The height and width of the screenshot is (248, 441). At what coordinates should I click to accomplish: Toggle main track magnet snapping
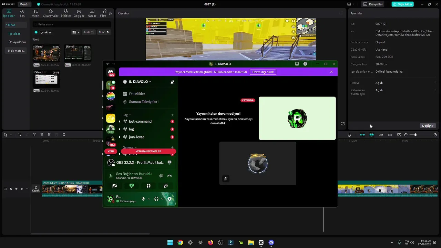(362, 135)
